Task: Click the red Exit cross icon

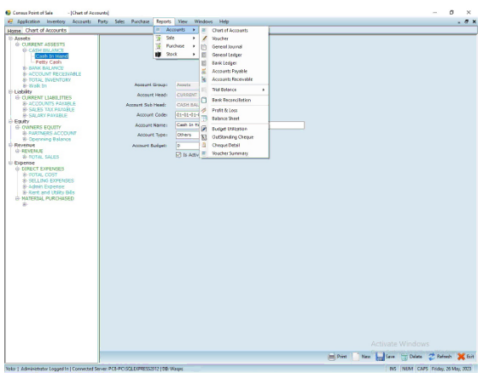Action: [461, 357]
